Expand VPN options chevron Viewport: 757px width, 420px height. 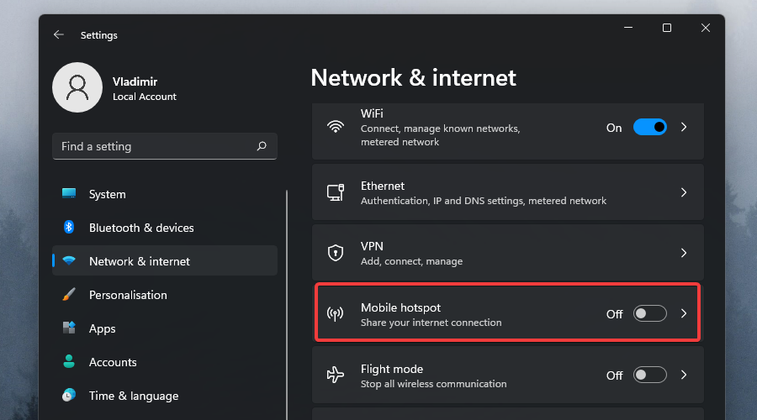(x=684, y=253)
